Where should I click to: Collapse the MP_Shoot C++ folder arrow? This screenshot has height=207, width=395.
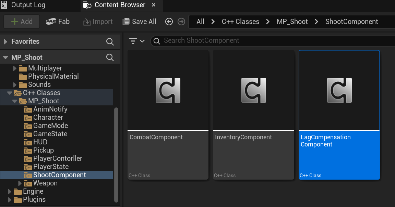tap(15, 101)
